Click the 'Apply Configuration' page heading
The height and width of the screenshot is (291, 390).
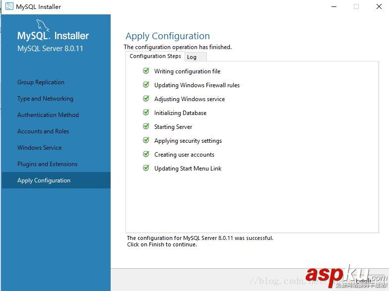pos(168,36)
